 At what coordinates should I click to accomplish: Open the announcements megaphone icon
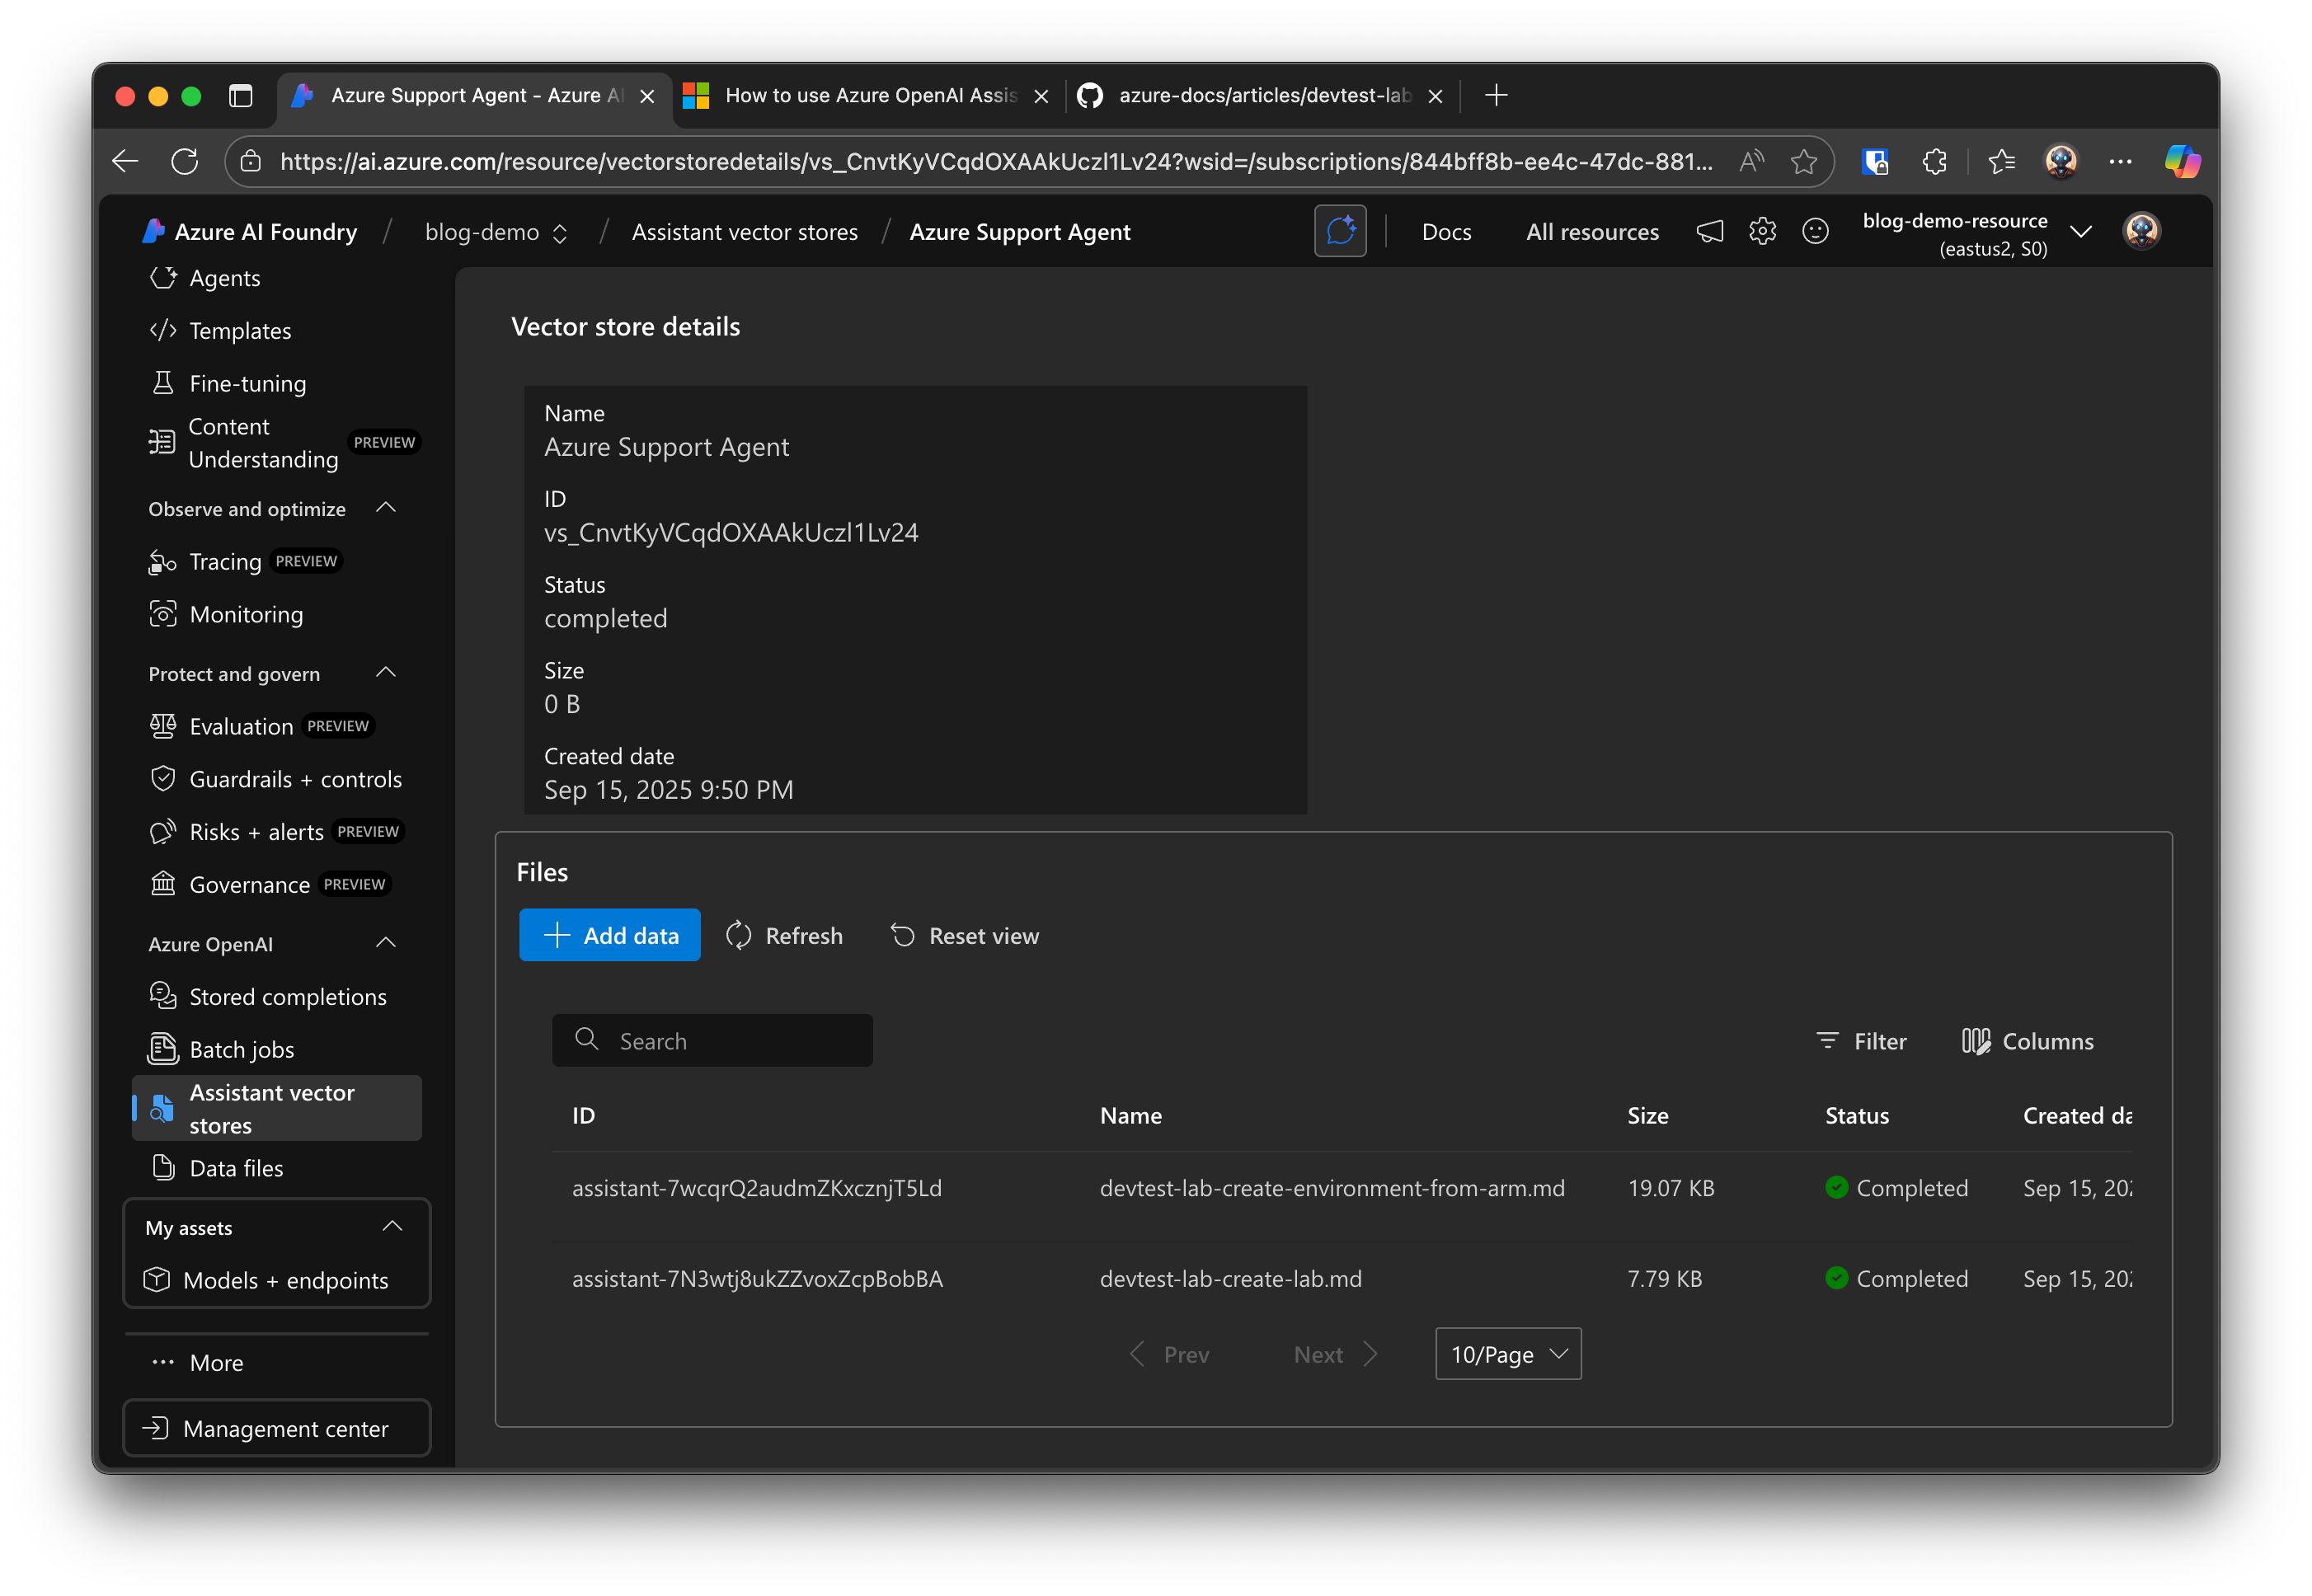pos(1709,232)
